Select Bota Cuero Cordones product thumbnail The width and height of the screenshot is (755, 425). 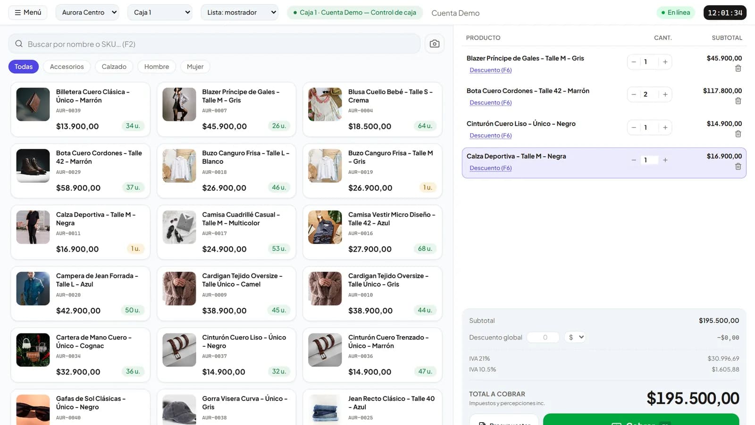coord(33,166)
